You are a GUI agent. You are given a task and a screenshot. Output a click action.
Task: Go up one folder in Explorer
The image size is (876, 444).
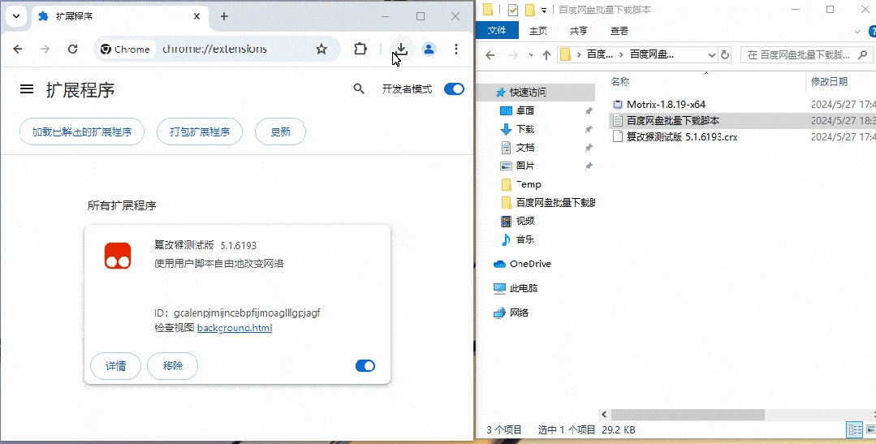(x=547, y=54)
